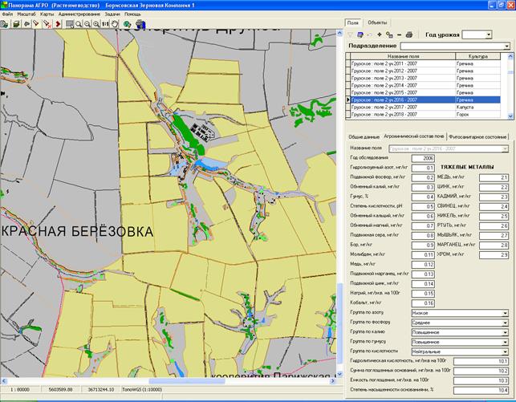Image resolution: width=516 pixels, height=402 pixels.
Task: Click the ХРОМ value field
Action: 494,255
